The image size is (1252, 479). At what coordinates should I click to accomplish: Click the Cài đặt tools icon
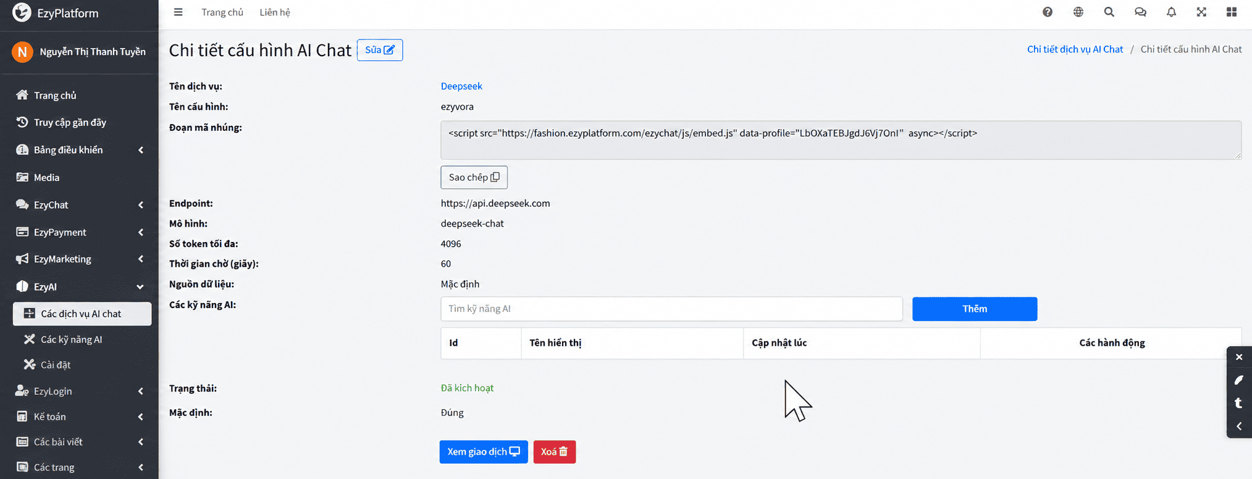point(29,364)
